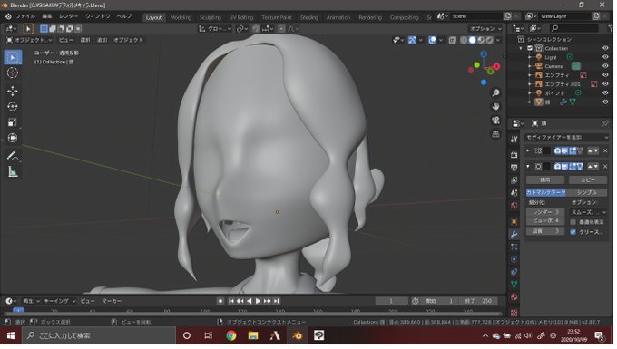This screenshot has width=617, height=349.
Task: Hide the Camera object in outliner
Action: pos(605,66)
